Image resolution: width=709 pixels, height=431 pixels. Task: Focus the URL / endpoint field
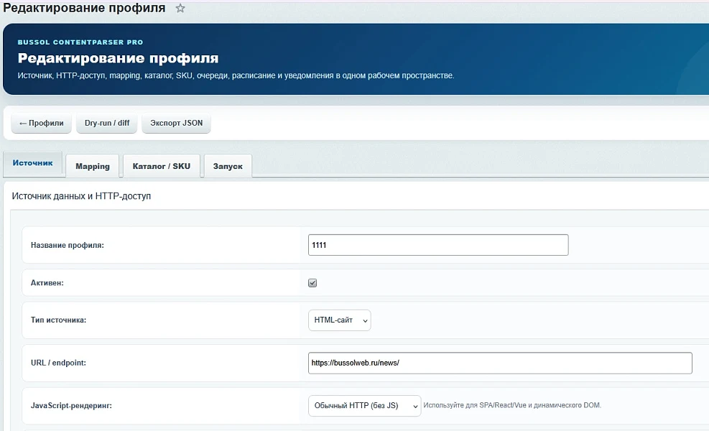[x=500, y=363]
